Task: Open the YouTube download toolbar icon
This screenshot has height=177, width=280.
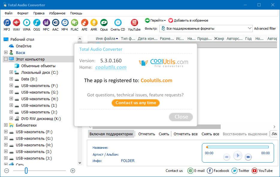Action: (x=134, y=23)
